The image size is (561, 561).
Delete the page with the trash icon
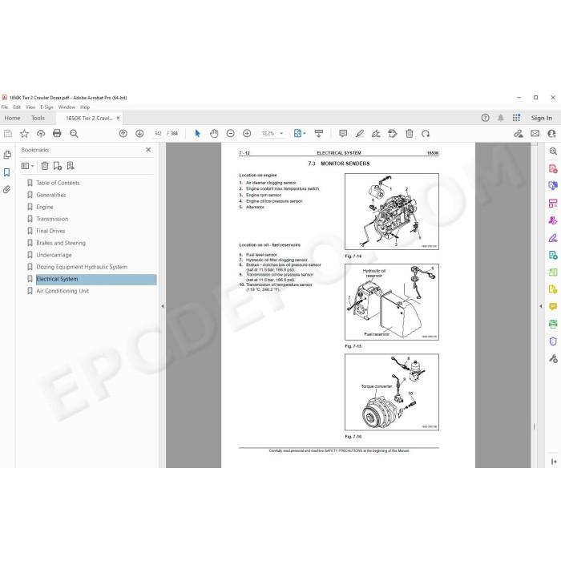(x=410, y=134)
